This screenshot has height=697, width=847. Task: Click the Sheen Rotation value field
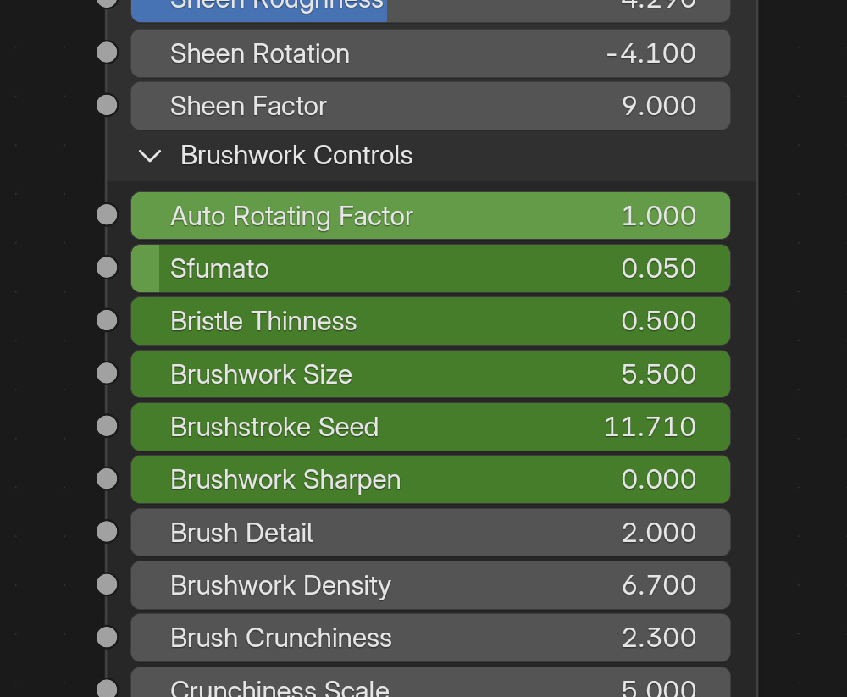(430, 53)
